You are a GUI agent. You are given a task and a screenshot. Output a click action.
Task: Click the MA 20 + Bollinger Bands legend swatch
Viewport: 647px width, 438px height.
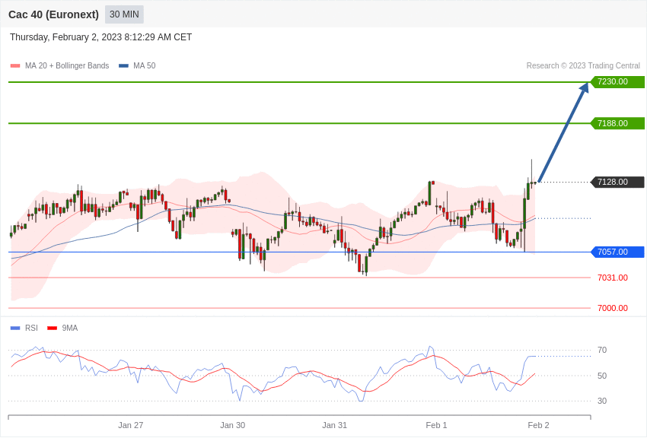point(15,65)
